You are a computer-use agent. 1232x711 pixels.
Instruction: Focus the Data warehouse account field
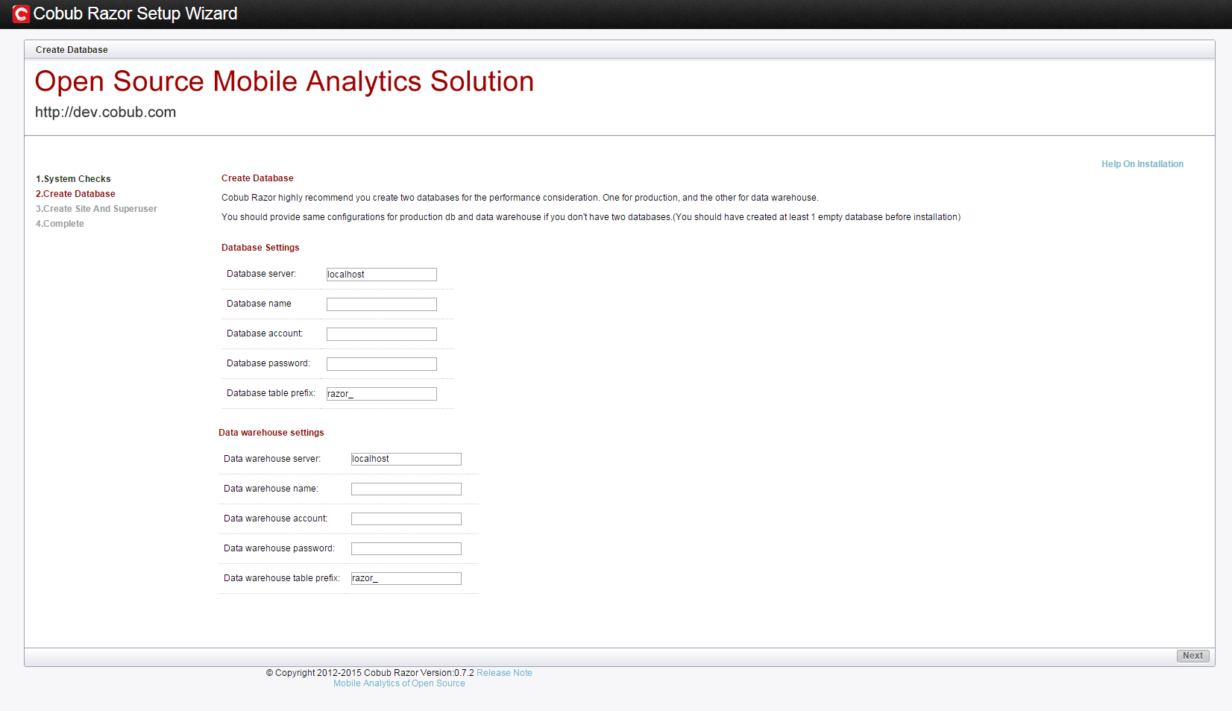point(406,519)
